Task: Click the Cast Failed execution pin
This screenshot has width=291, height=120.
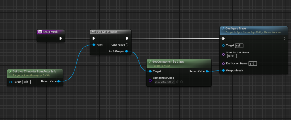Action: tap(127, 45)
